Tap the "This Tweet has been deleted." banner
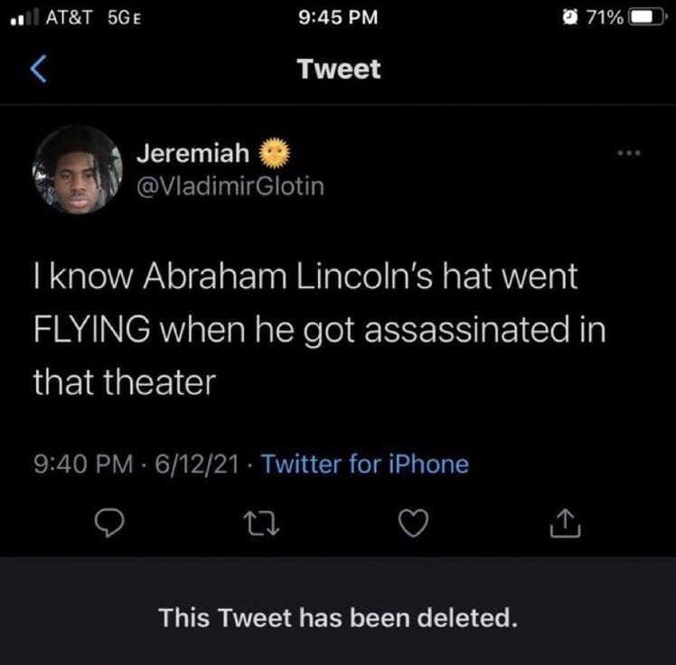Viewport: 676px width, 665px height. click(338, 619)
